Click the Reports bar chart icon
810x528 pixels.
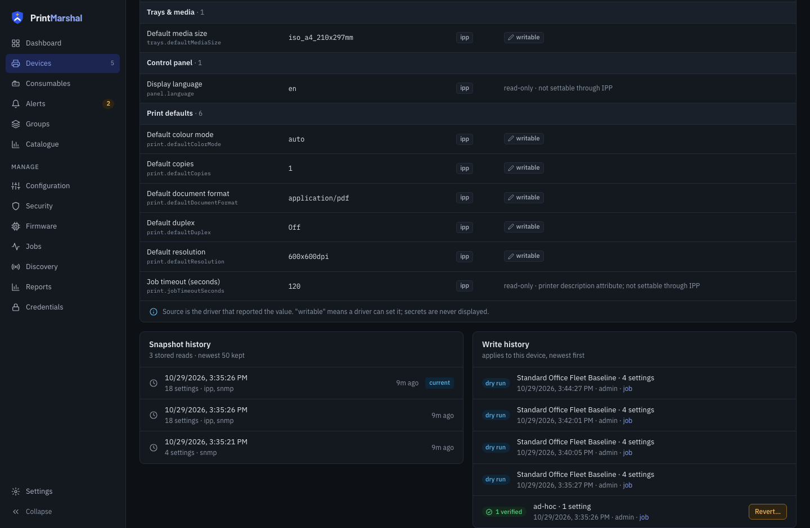click(x=16, y=287)
